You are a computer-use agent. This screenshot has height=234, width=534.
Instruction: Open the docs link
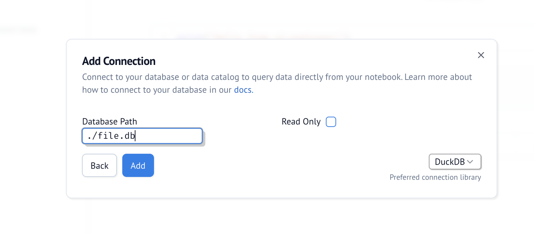[243, 90]
